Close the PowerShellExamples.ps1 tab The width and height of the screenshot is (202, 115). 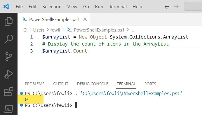point(85,20)
